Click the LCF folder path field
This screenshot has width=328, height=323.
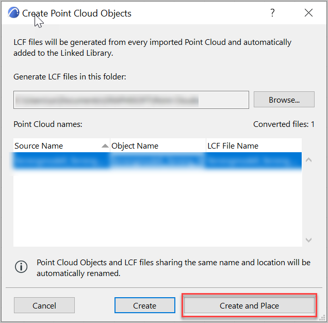click(131, 100)
